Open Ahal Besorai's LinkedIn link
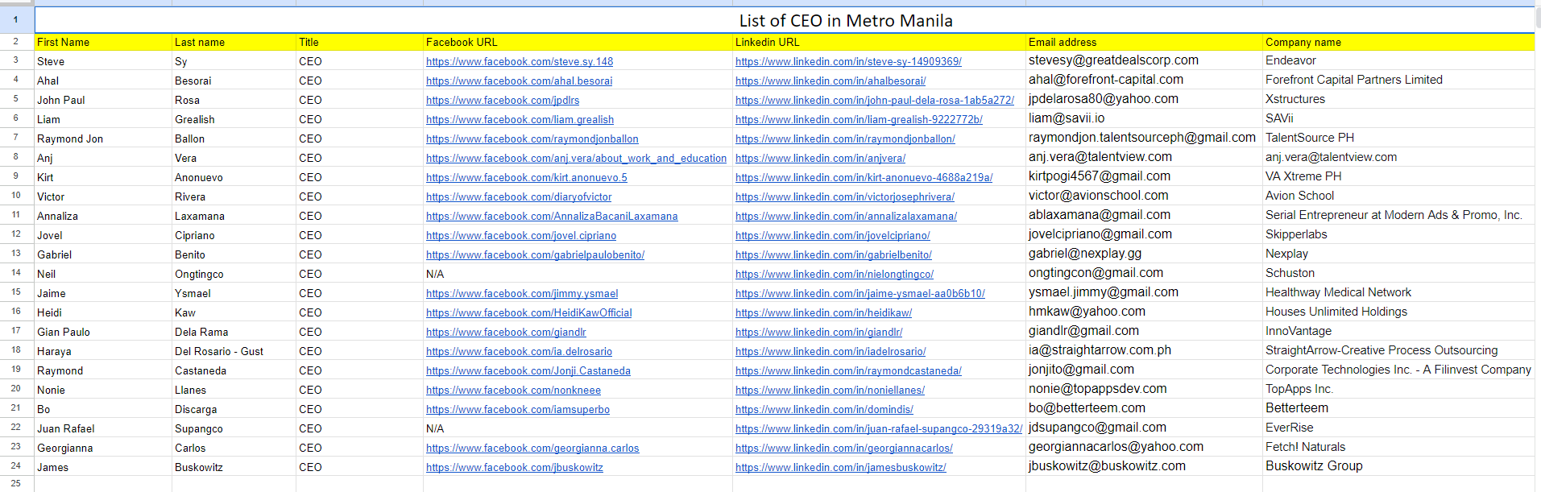 click(x=831, y=81)
